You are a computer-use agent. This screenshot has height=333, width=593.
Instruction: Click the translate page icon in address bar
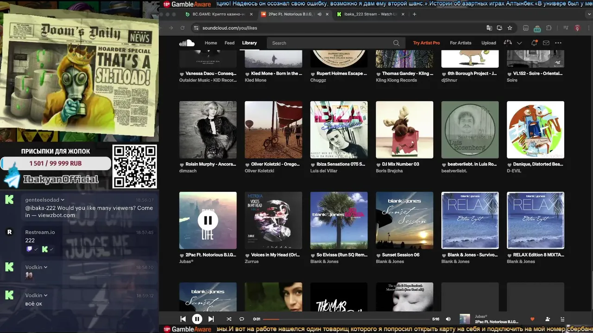pos(489,28)
